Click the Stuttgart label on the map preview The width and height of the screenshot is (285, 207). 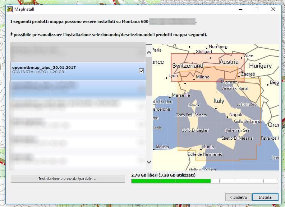pyautogui.click(x=204, y=52)
